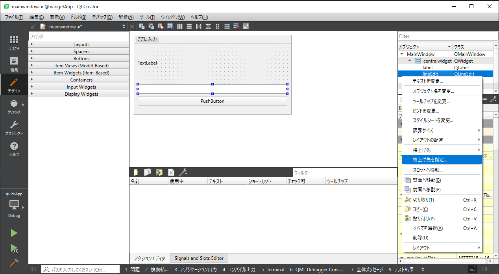
Task: Open the quickApp Debug kit selector
Action: [14, 205]
